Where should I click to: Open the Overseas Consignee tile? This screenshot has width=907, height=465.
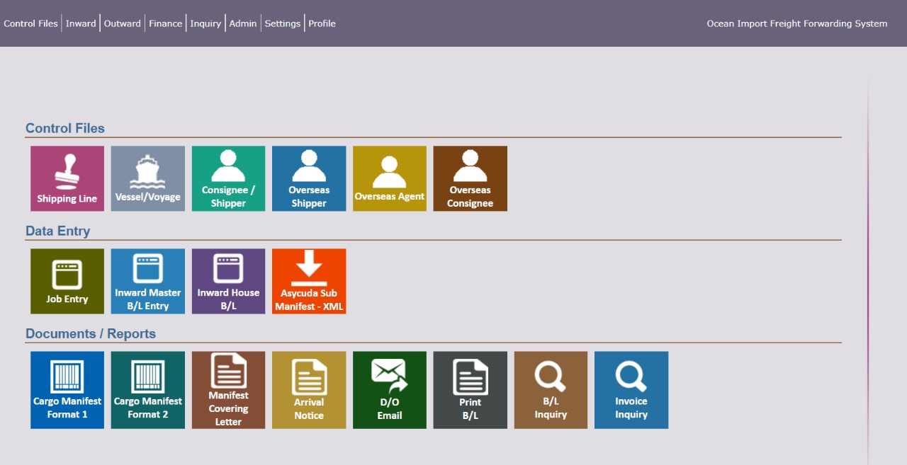pos(470,178)
